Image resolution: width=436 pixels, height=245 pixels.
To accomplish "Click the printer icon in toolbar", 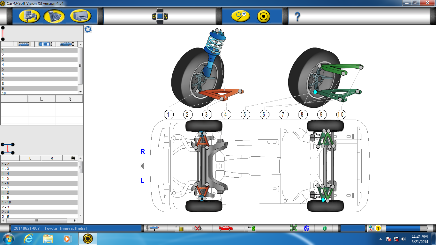I will [81, 16].
